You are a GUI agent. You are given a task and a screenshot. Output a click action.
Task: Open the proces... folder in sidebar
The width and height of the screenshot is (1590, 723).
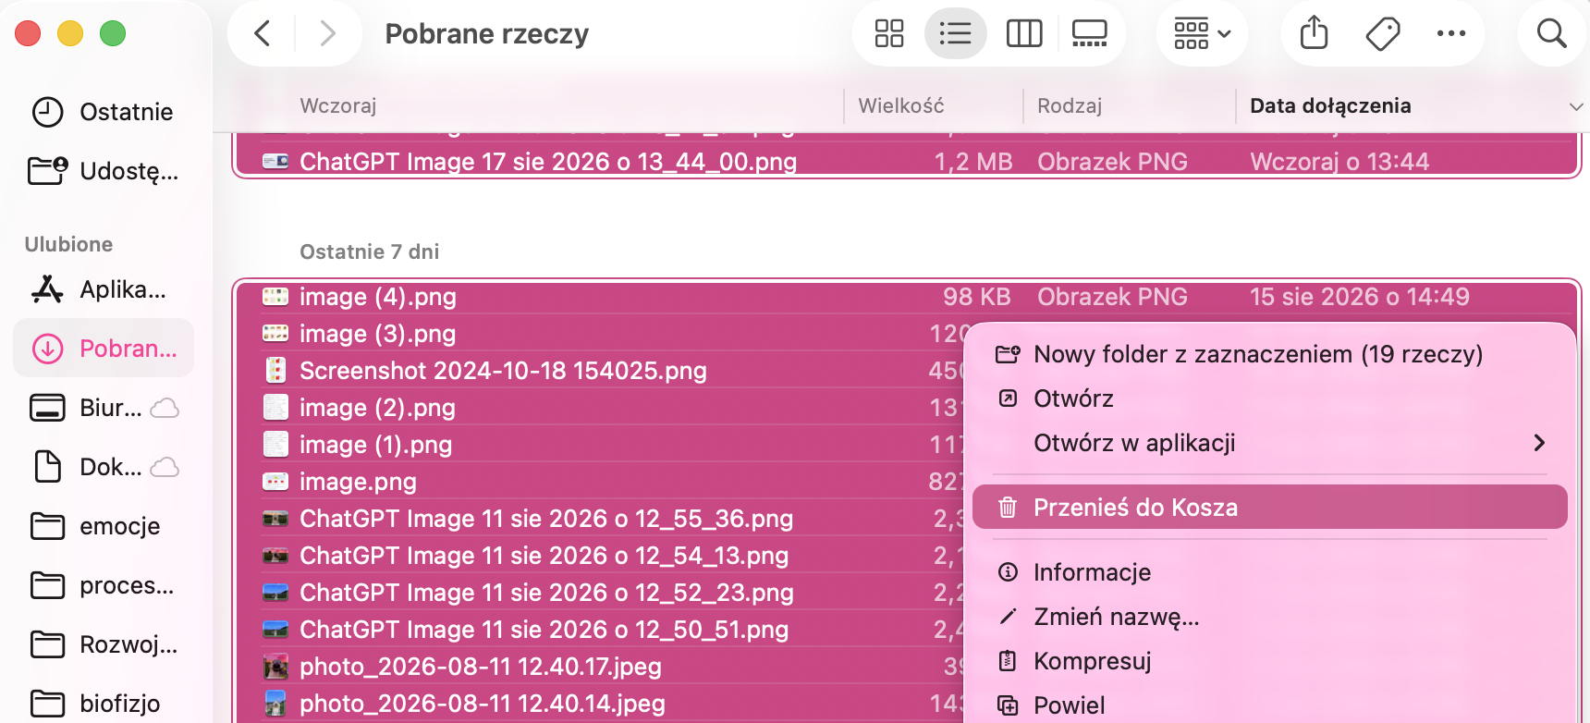click(104, 585)
